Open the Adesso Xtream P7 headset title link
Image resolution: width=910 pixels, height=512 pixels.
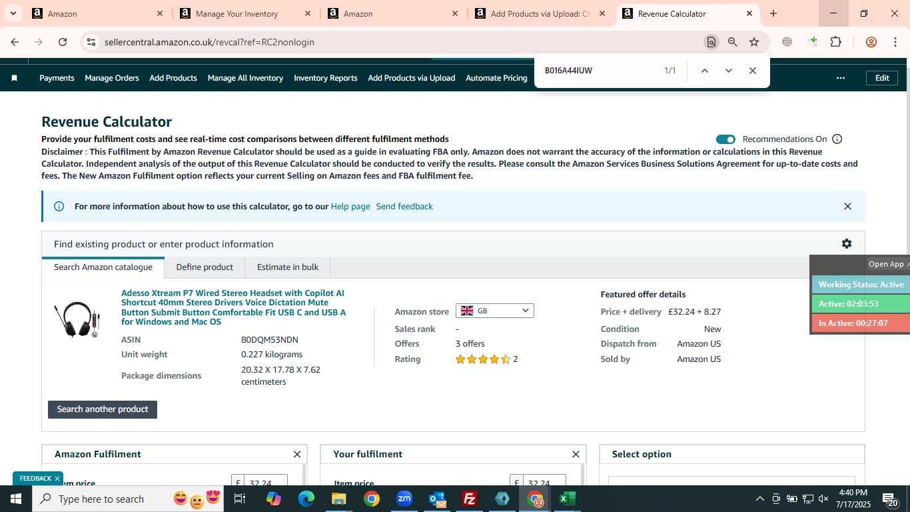coord(234,307)
